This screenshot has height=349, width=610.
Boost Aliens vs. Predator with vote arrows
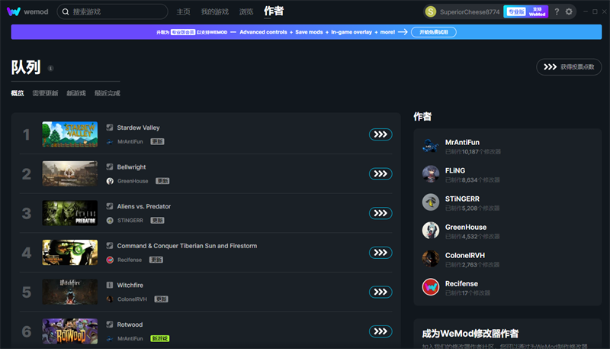coord(380,213)
